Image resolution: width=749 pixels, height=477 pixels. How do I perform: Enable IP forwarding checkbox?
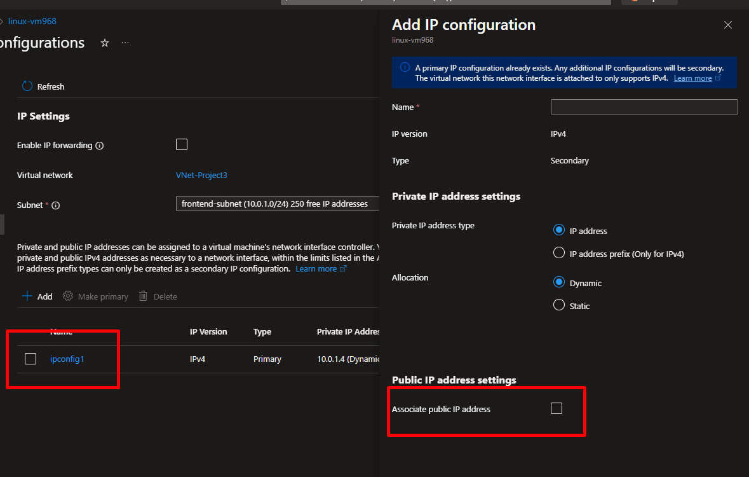pyautogui.click(x=182, y=144)
